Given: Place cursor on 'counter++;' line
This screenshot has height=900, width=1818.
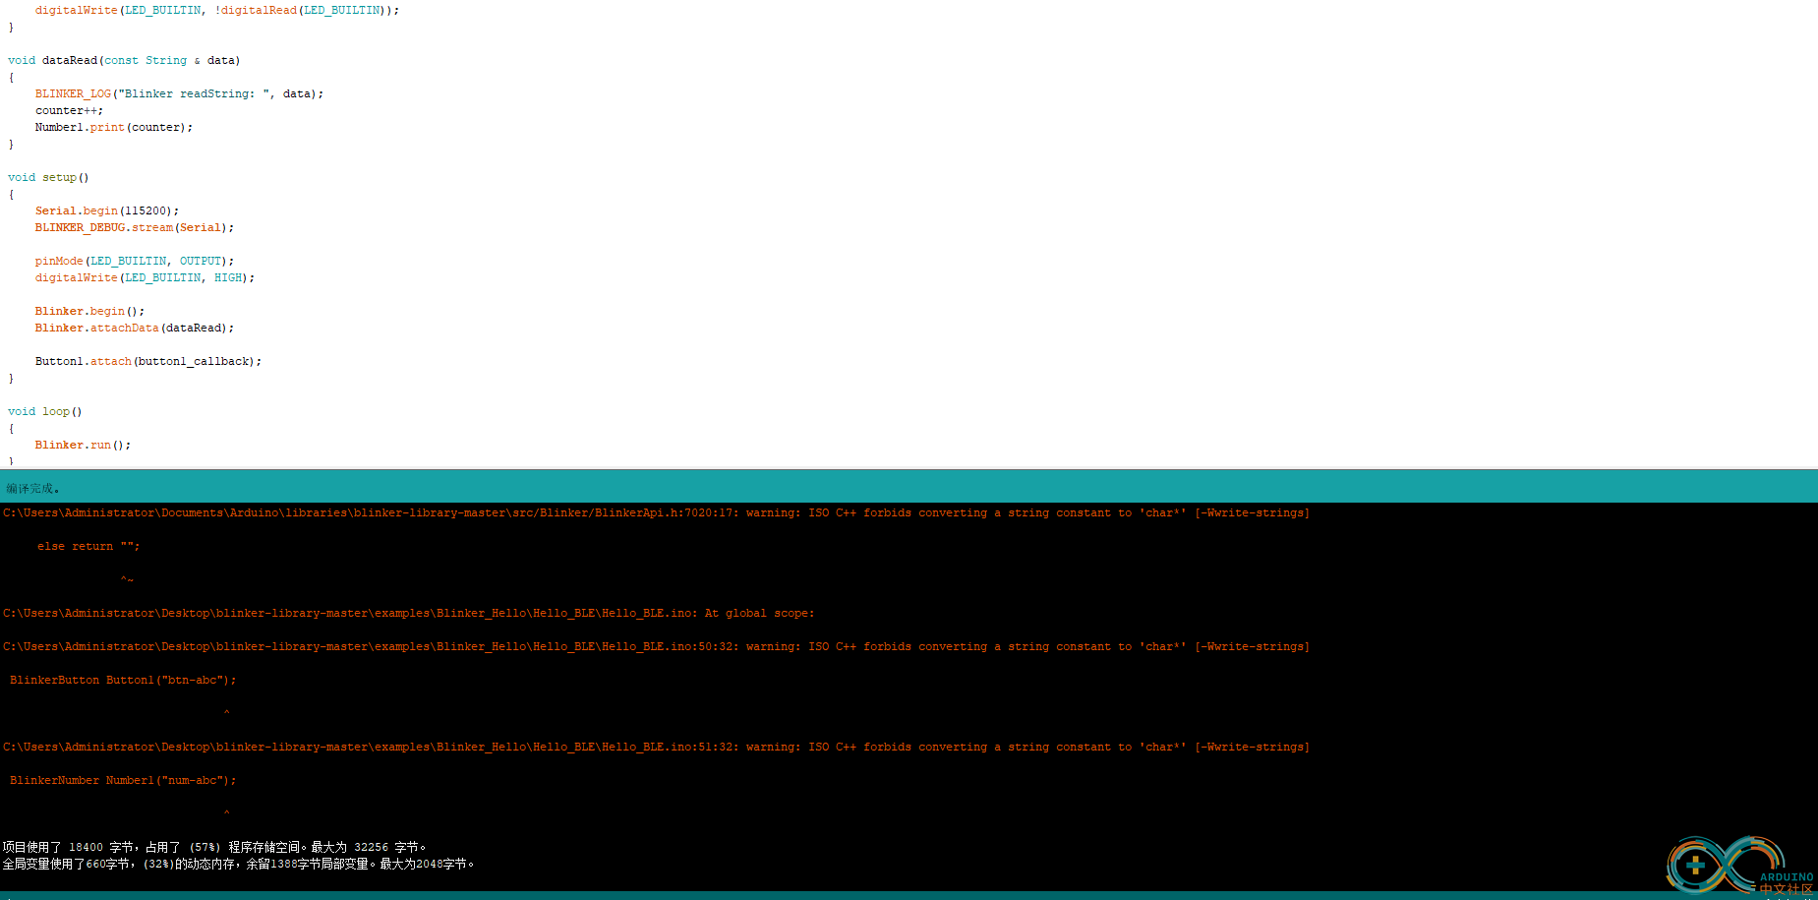Looking at the screenshot, I should [x=69, y=110].
